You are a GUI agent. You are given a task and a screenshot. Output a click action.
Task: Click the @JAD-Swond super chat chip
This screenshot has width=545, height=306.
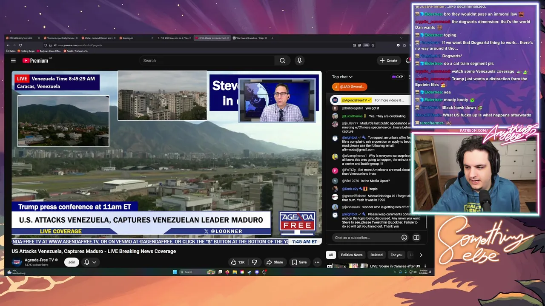[x=349, y=87]
